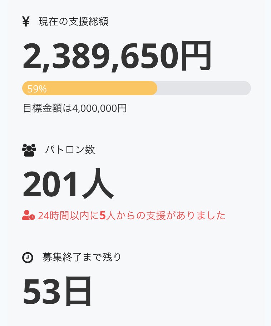Click the 201人 patron count
Image resolution: width=271 pixels, height=326 pixels.
(68, 184)
